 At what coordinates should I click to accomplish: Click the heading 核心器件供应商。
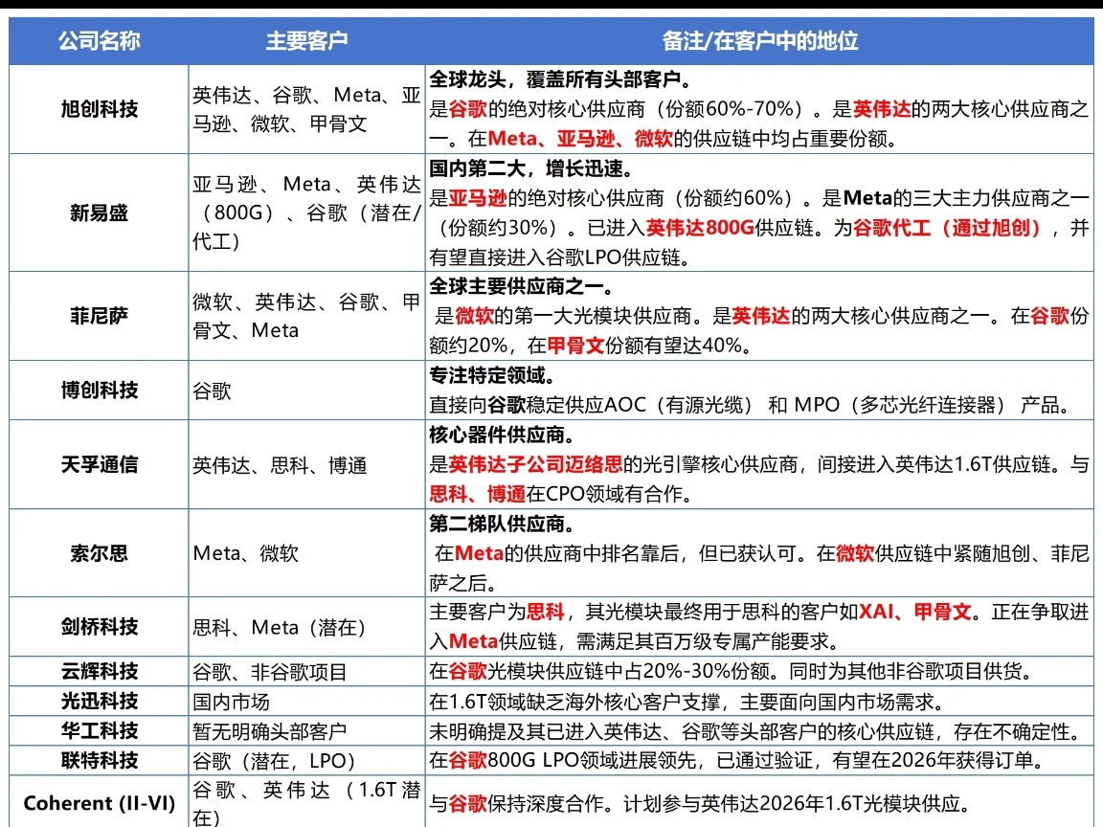[503, 435]
